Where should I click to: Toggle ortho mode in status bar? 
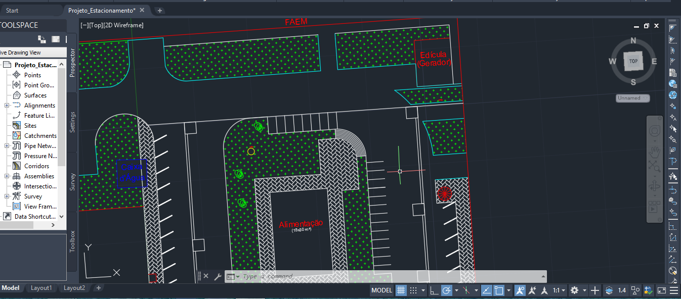(434, 290)
